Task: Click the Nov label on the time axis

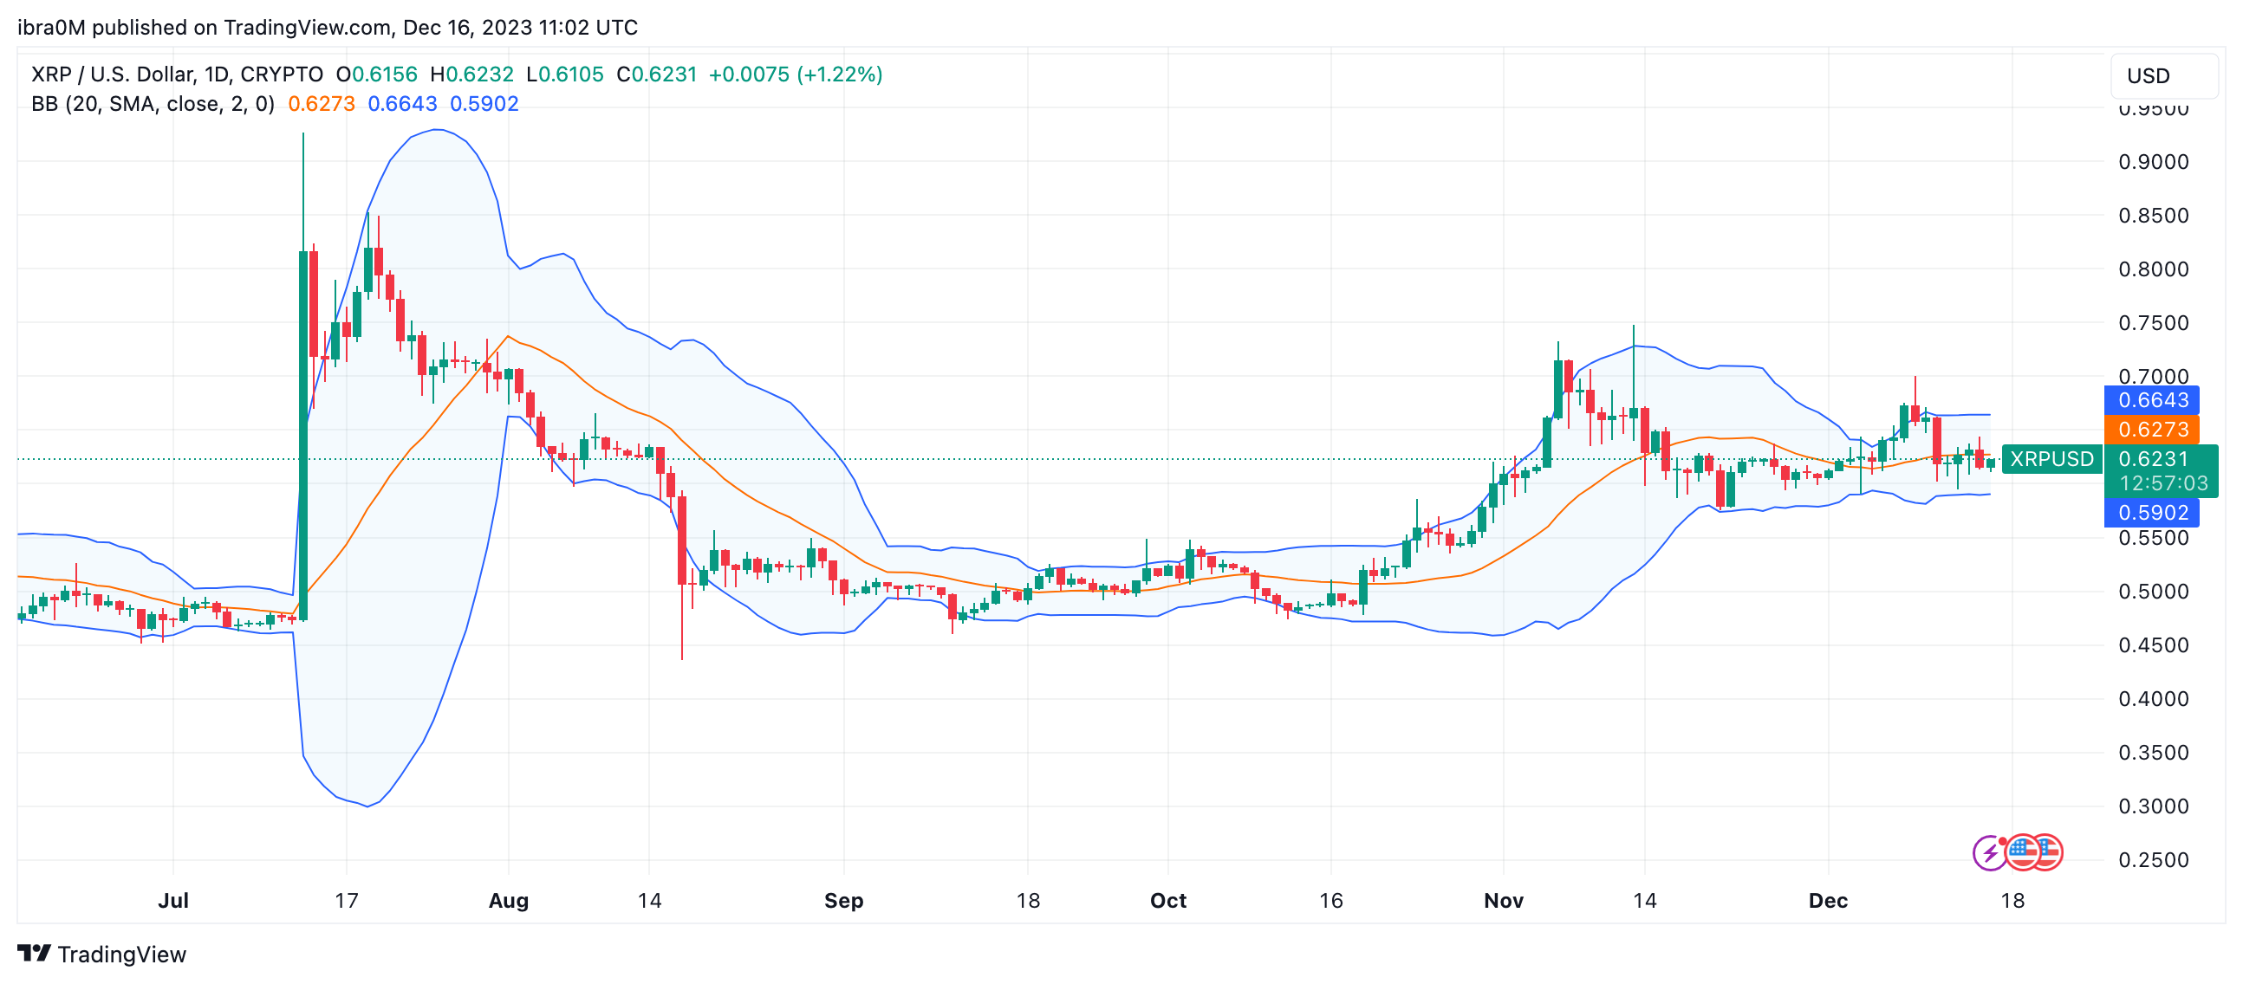Action: (x=1504, y=902)
